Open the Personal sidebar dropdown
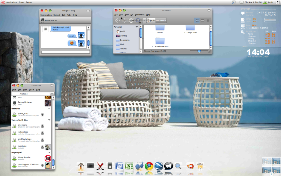 pyautogui.click(x=137, y=27)
